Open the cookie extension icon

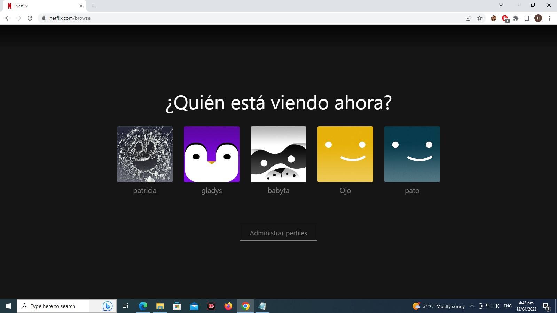pyautogui.click(x=494, y=18)
